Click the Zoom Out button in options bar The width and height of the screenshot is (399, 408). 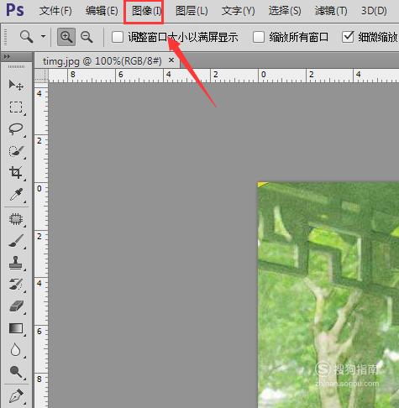click(x=87, y=37)
